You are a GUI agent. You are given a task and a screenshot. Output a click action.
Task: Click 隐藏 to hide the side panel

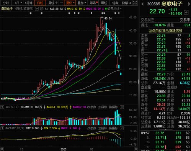point(126,3)
